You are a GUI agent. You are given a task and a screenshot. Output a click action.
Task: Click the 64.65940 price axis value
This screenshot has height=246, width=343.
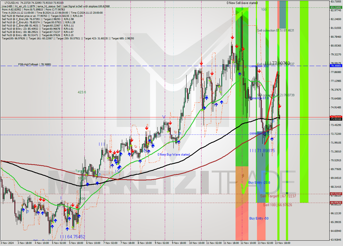[x=336, y=231]
